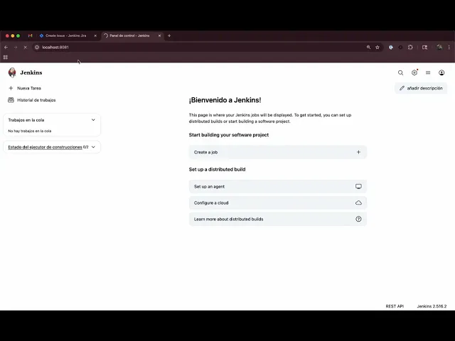Screen dimensions: 455x341
Task: Click the browser profile avatar icon
Action: point(439,48)
